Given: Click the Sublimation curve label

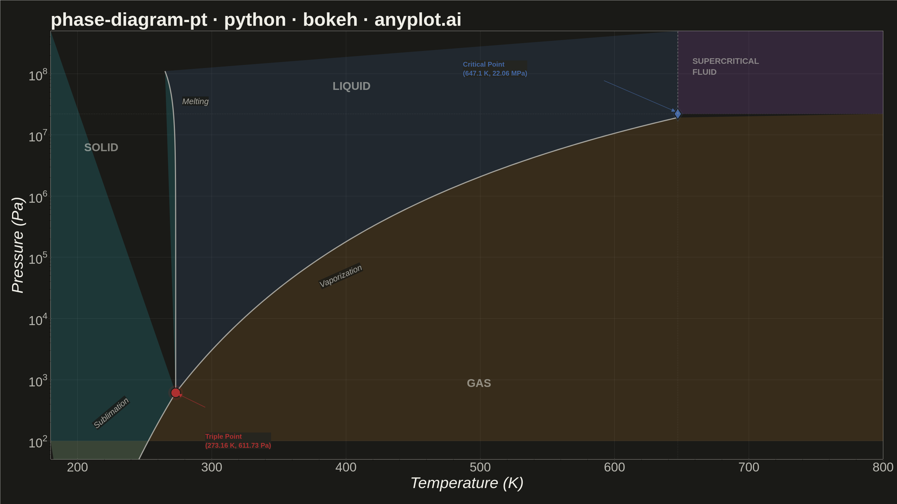Looking at the screenshot, I should pos(111,413).
